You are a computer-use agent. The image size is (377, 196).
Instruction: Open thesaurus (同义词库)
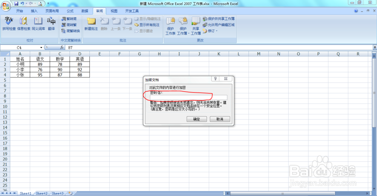tap(38, 23)
